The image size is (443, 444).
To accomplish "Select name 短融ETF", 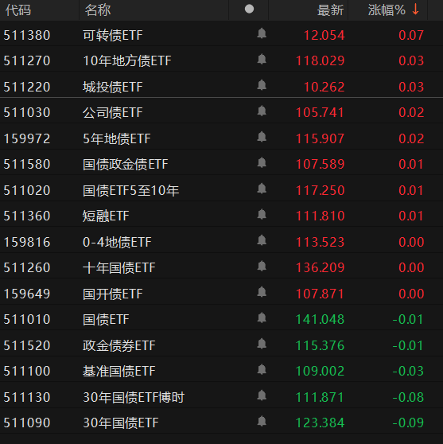I will [x=106, y=216].
